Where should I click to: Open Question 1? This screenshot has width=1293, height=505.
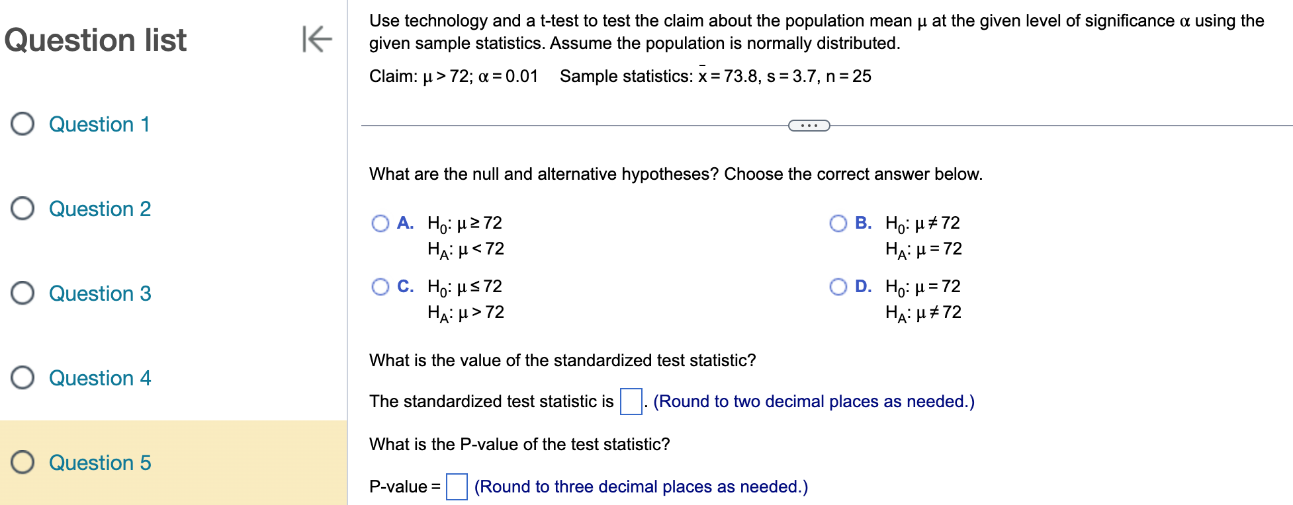point(99,124)
